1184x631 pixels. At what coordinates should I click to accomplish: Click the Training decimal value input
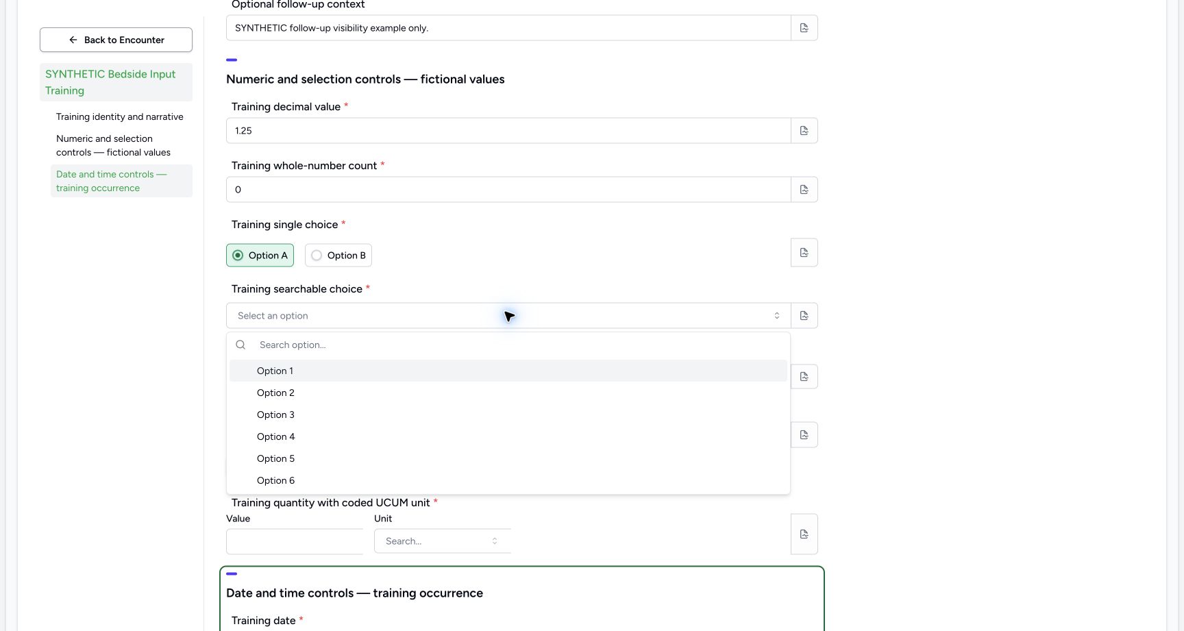(508, 131)
